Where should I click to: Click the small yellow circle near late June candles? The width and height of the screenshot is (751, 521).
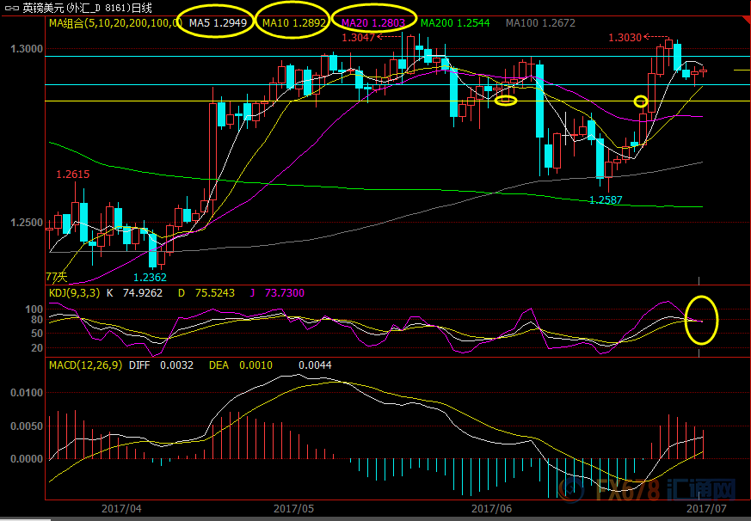(640, 101)
